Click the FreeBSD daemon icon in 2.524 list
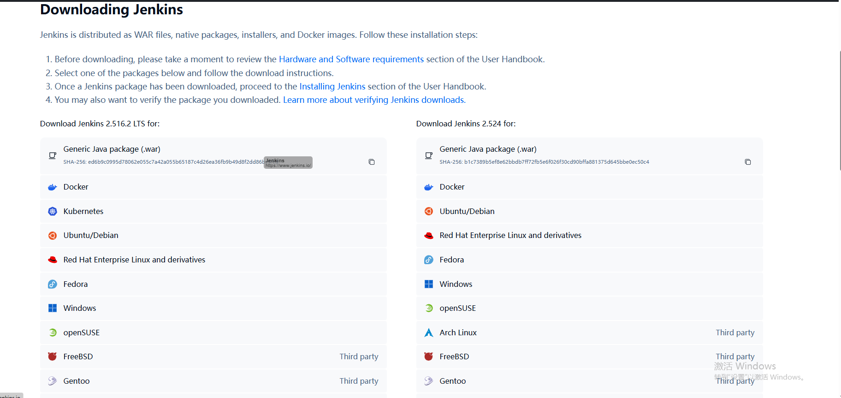The height and width of the screenshot is (398, 841). (x=429, y=356)
